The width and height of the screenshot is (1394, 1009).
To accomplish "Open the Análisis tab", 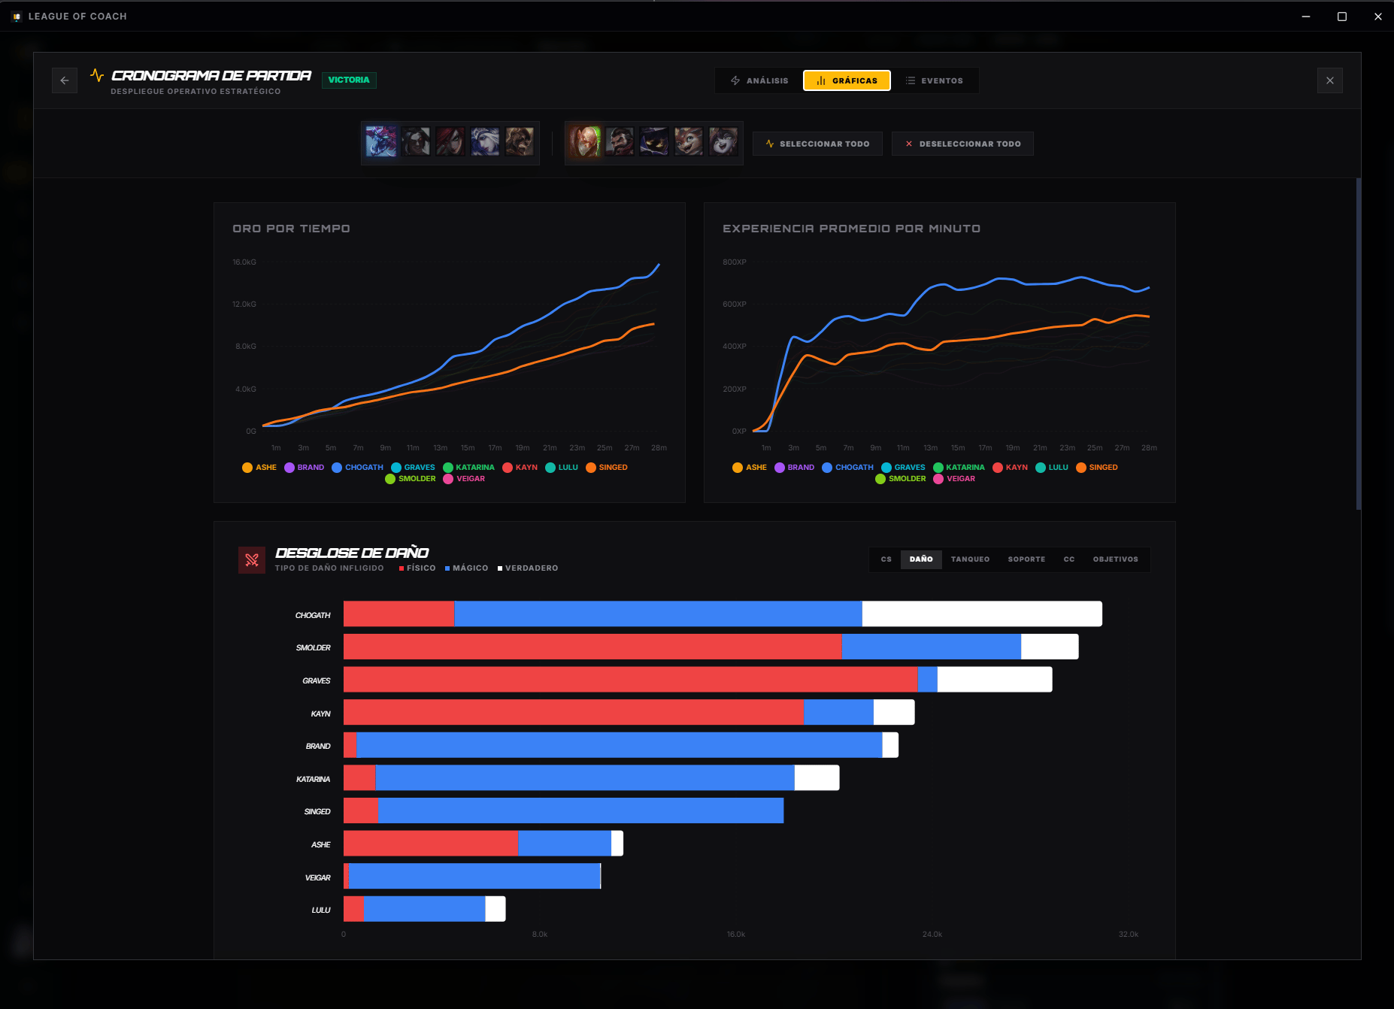I will (x=759, y=80).
